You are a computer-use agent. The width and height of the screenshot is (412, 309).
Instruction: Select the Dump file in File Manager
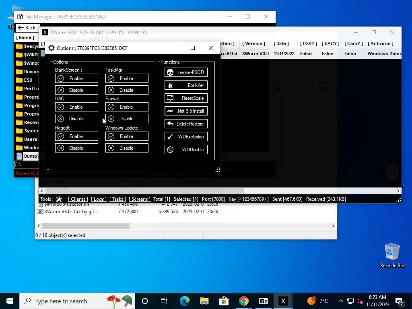pyautogui.click(x=27, y=156)
